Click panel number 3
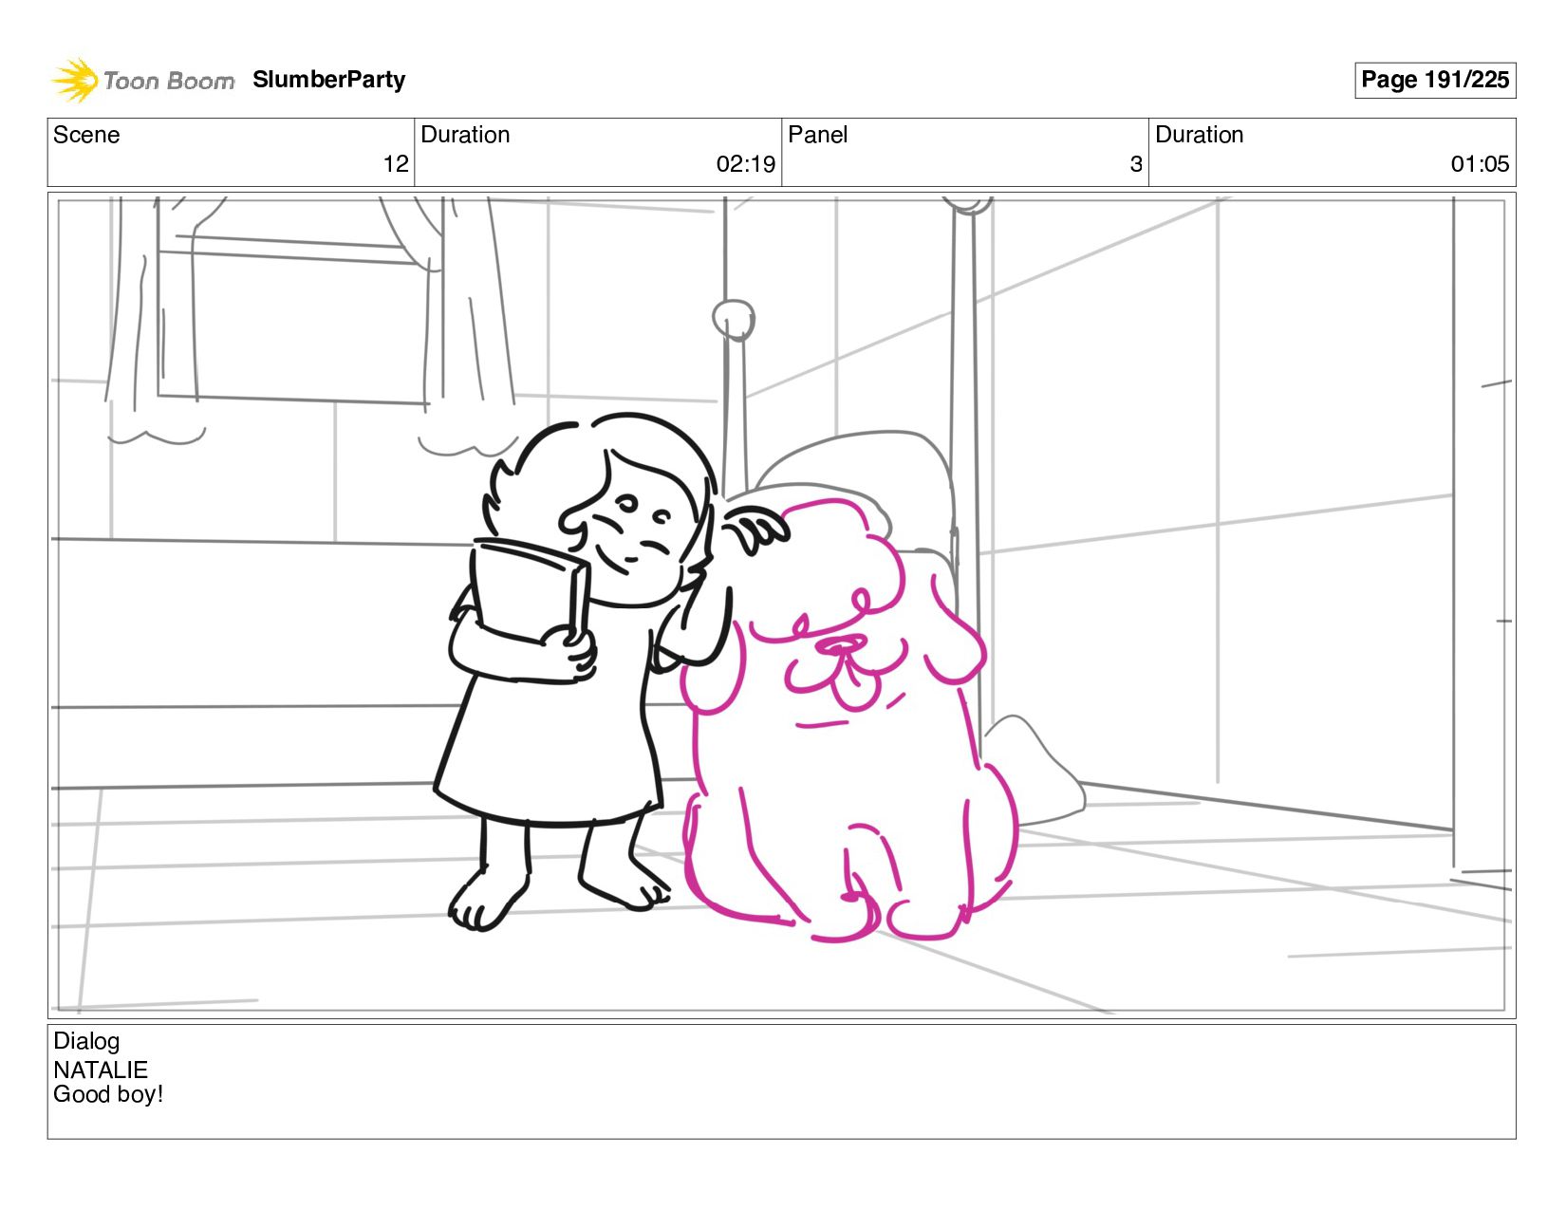 (x=1136, y=164)
